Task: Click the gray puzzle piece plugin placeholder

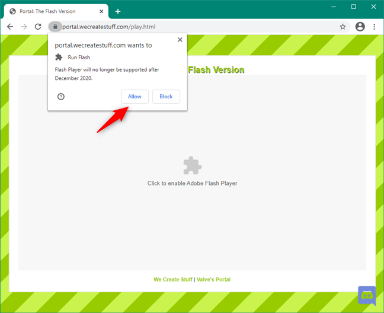Action: [x=193, y=165]
